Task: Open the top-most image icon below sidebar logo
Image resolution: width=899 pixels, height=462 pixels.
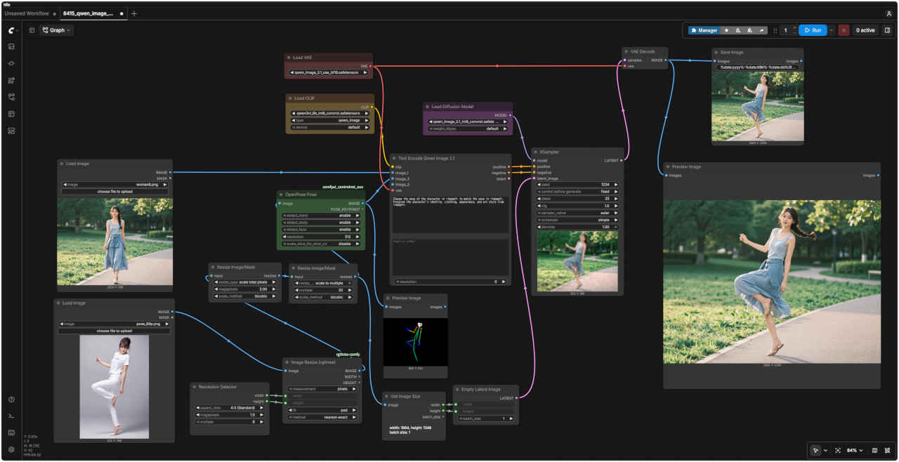Action: pos(11,46)
